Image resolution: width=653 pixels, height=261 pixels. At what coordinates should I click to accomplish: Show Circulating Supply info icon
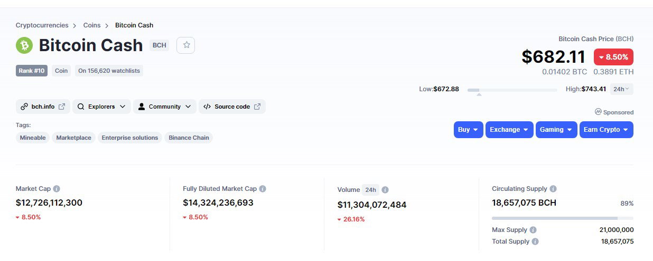click(x=553, y=189)
